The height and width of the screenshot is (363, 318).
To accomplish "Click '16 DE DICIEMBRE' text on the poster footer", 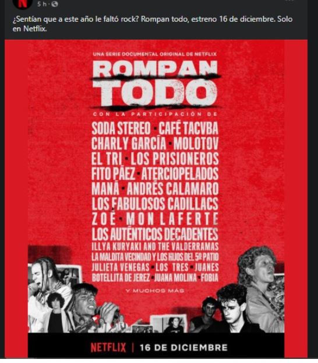I will 184,347.
